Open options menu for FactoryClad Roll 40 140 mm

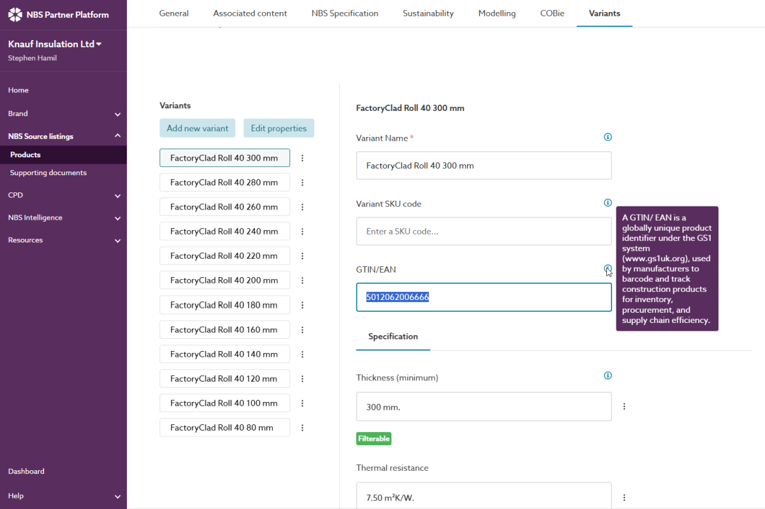(302, 354)
